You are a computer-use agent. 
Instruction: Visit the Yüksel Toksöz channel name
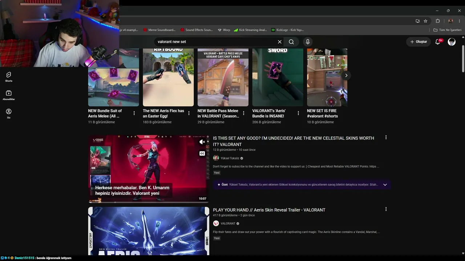[x=230, y=158]
